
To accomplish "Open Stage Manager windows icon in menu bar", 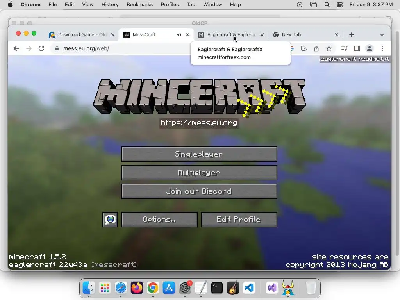I will click(x=313, y=5).
